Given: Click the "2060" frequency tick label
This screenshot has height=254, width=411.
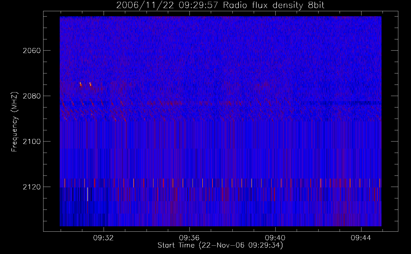Looking at the screenshot, I should [x=32, y=51].
